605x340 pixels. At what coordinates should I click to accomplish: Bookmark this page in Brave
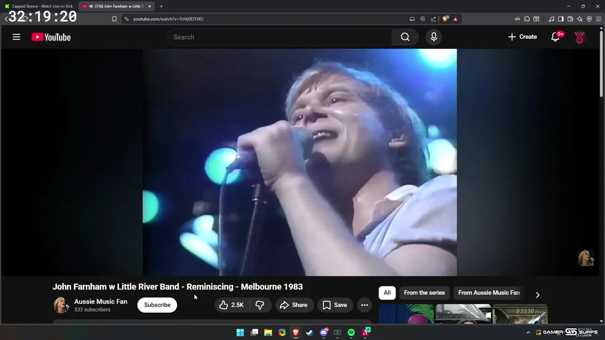114,19
